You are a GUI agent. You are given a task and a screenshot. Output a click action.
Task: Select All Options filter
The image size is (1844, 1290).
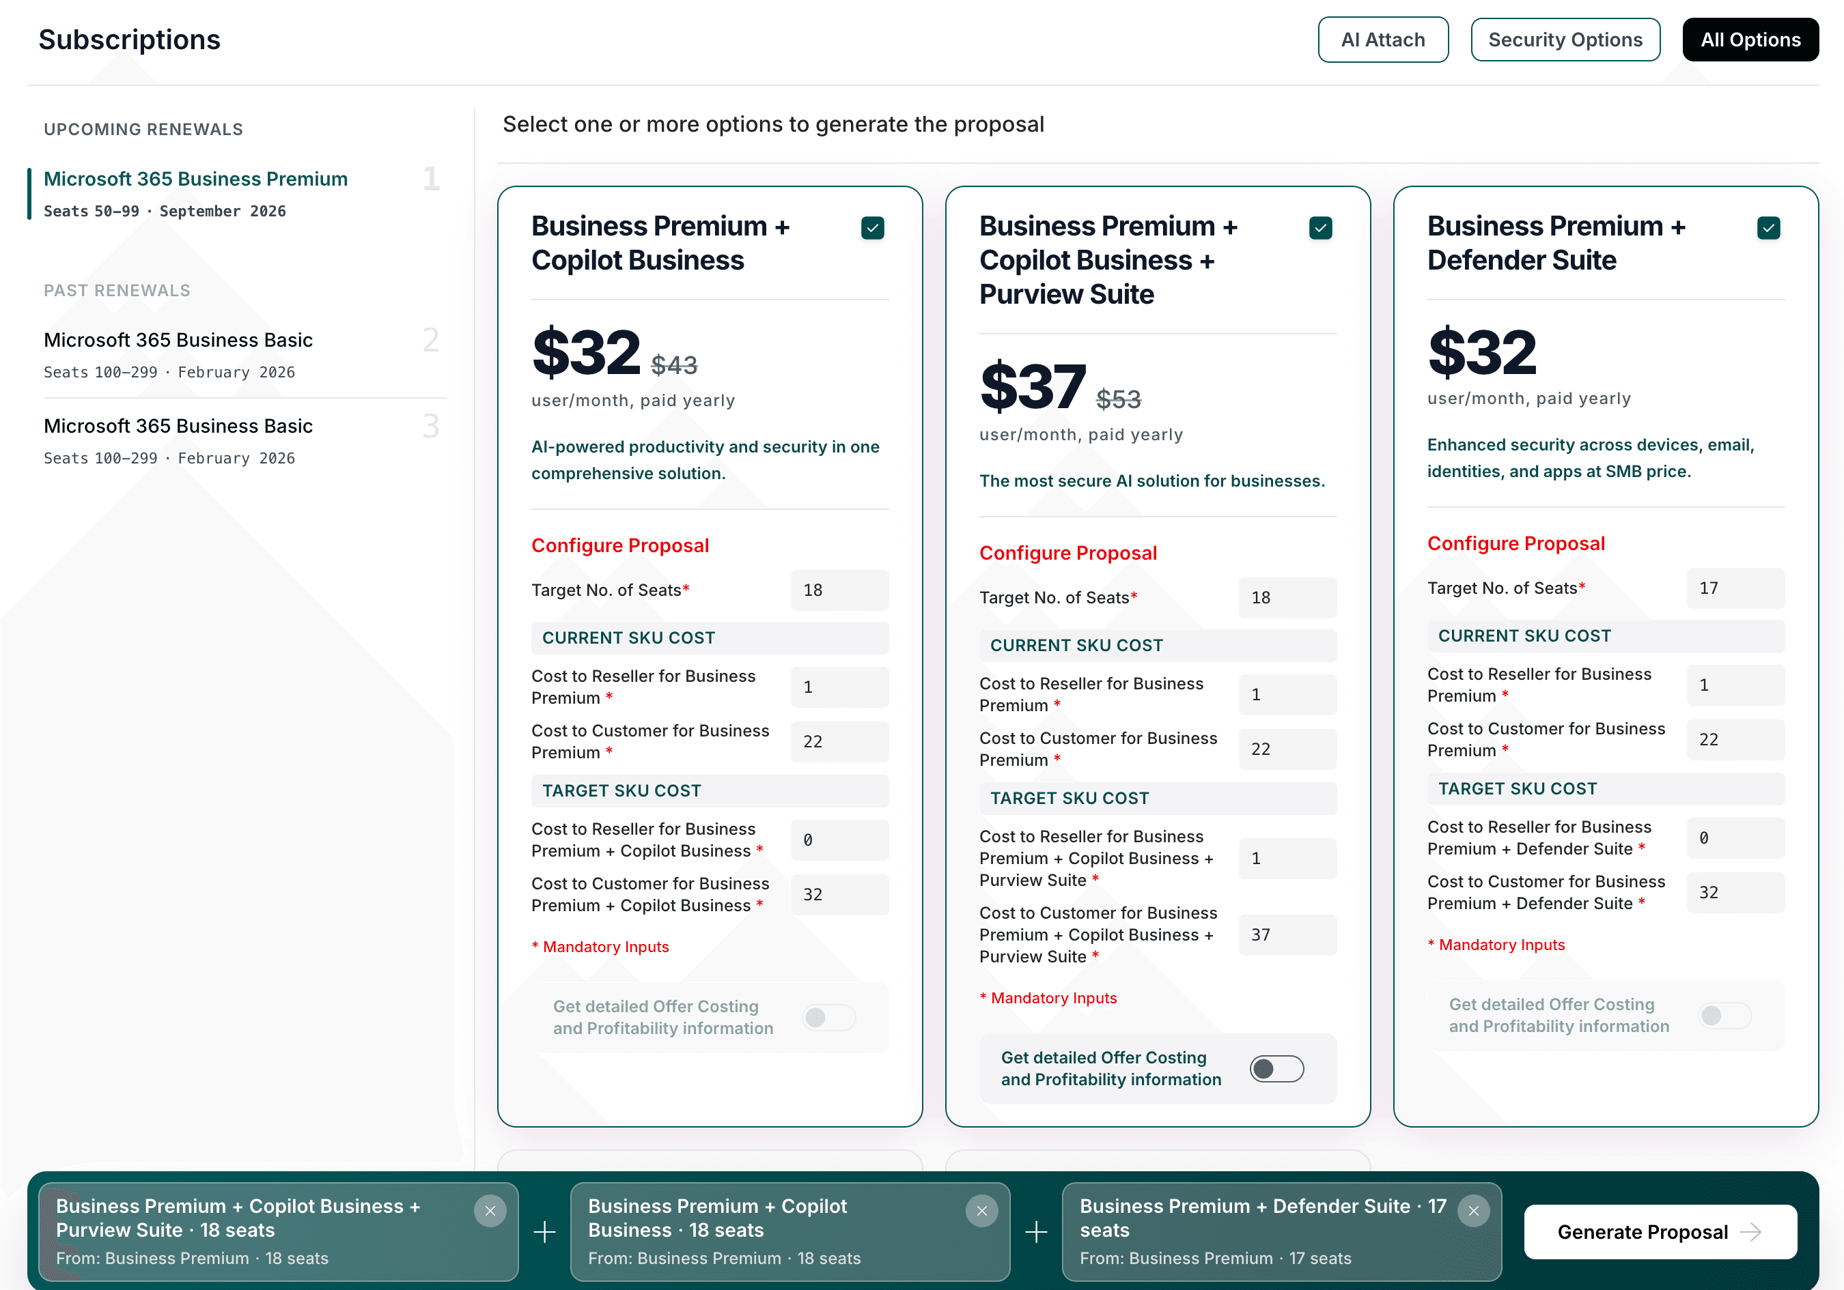tap(1751, 40)
